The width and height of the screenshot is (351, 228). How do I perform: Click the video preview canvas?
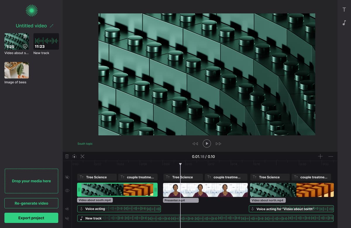(207, 74)
